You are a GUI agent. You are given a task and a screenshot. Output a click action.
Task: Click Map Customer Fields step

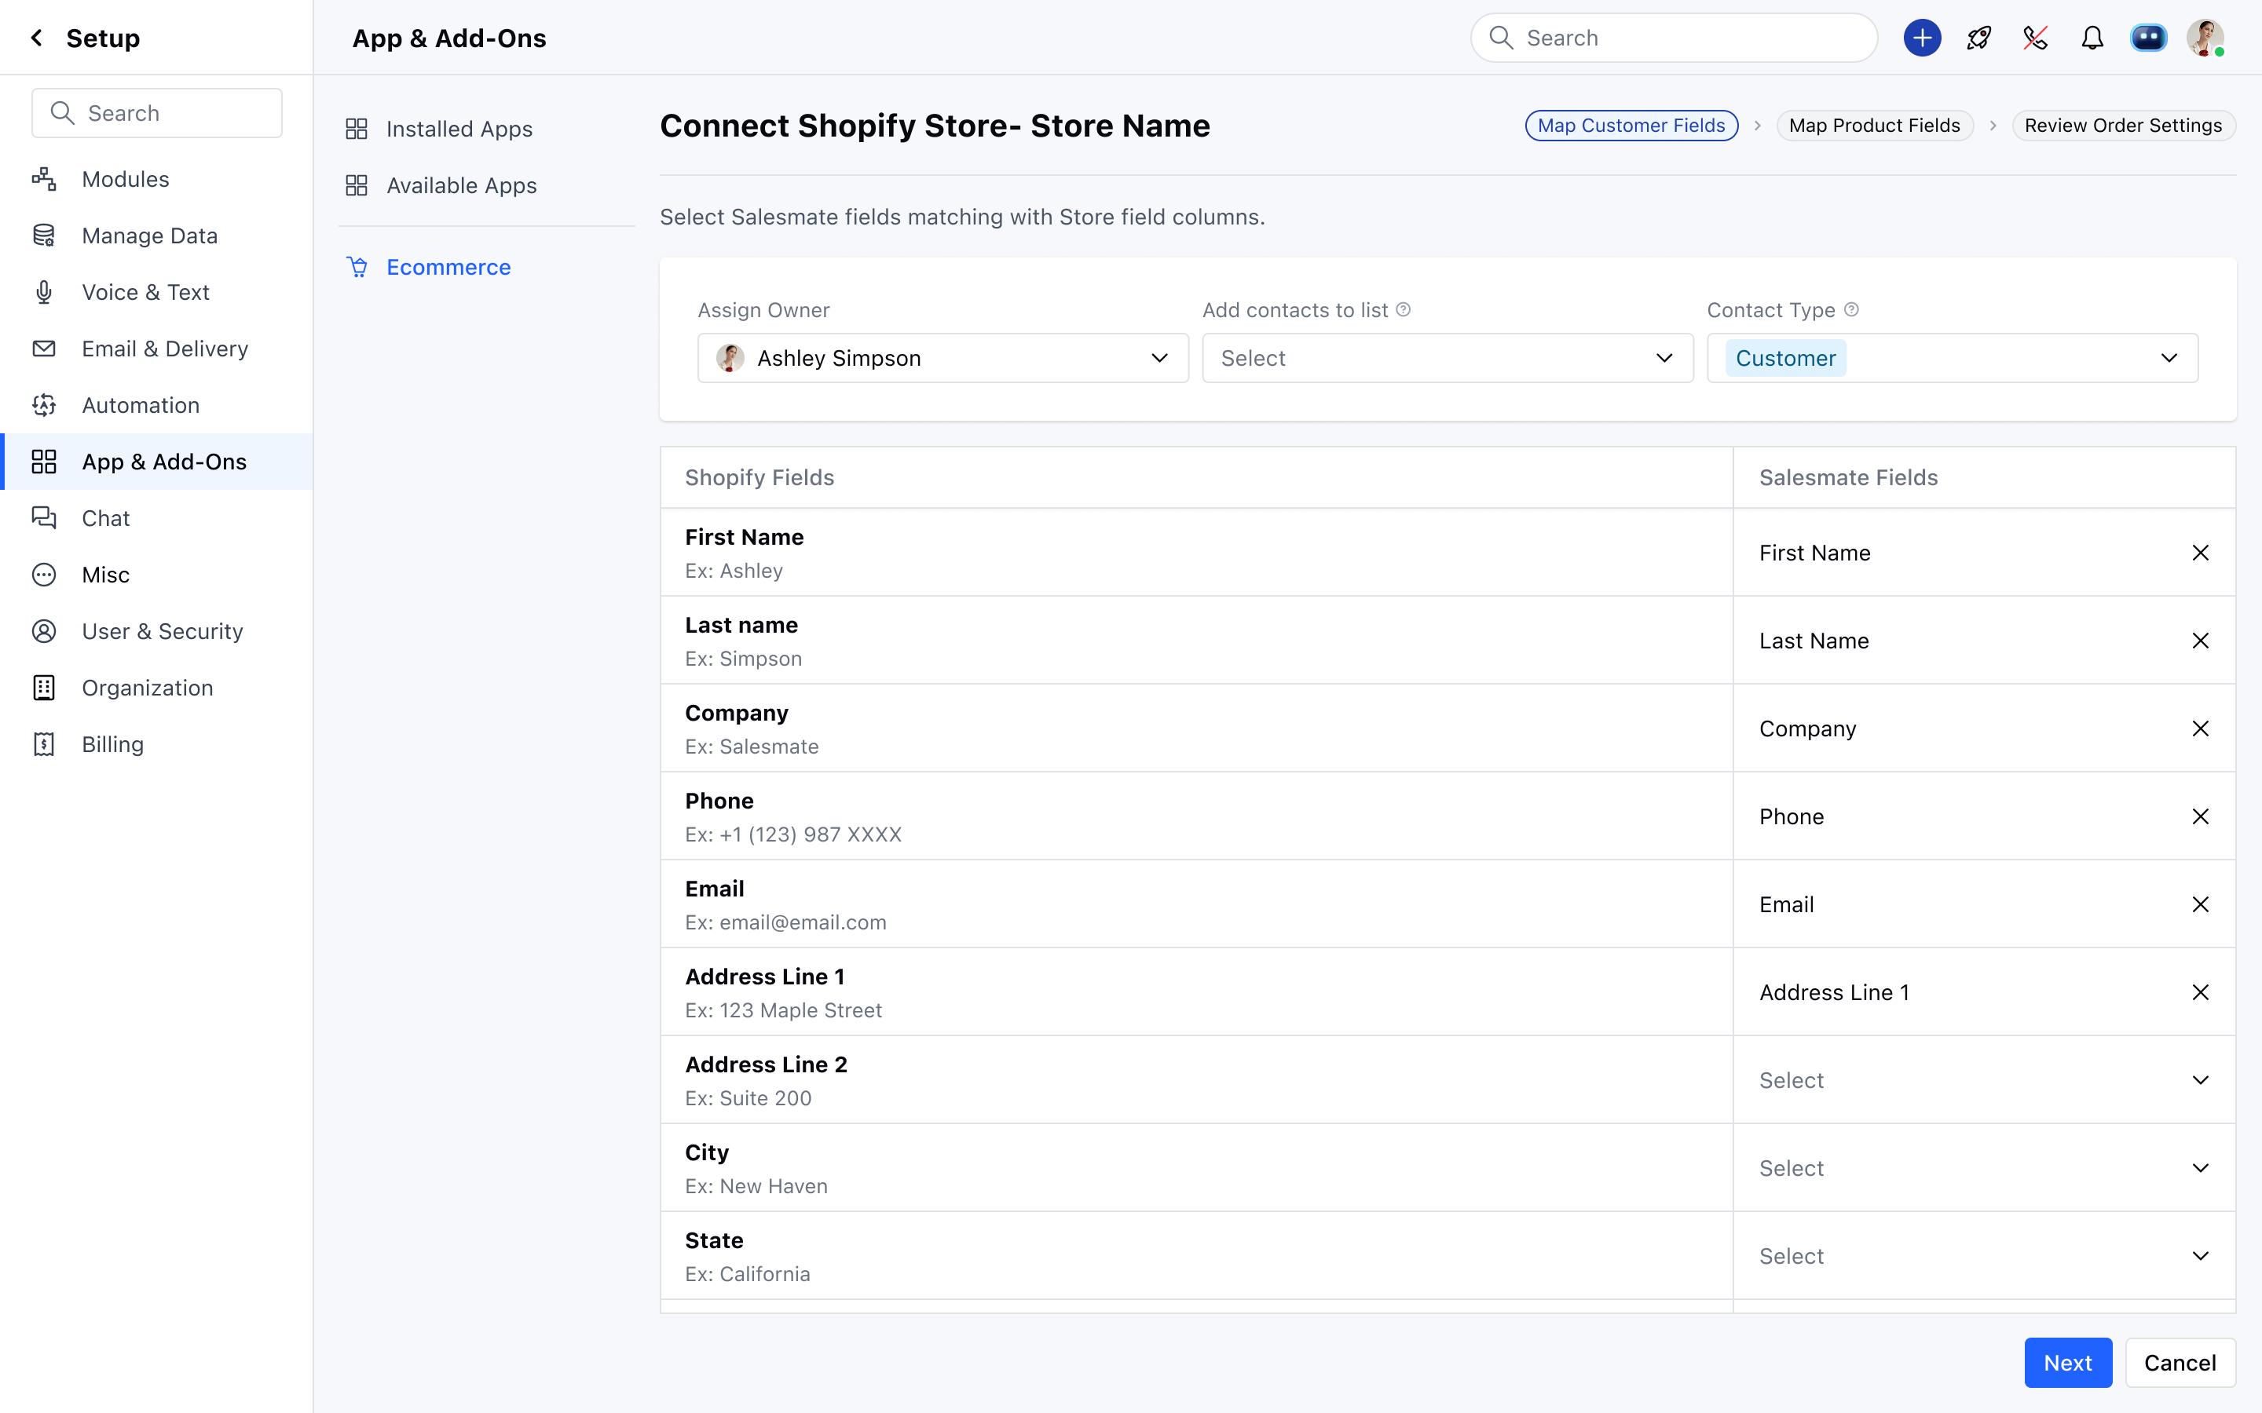[1631, 126]
